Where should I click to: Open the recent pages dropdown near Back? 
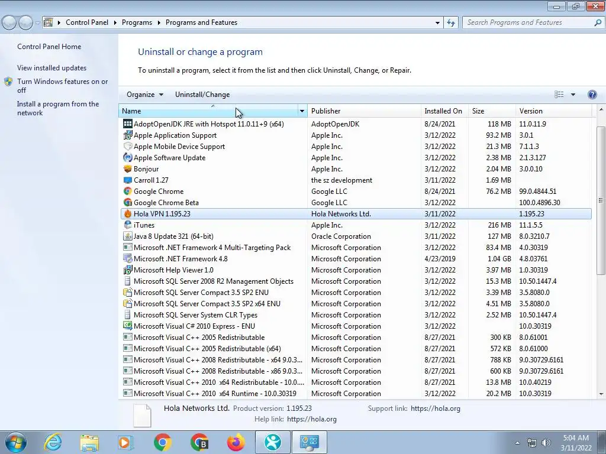pyautogui.click(x=37, y=23)
